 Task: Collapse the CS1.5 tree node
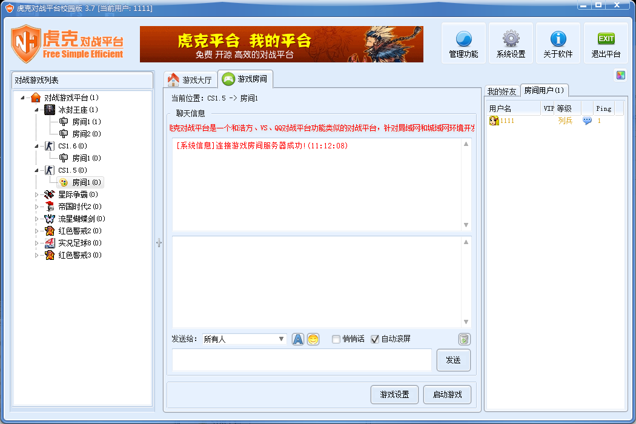coord(36,170)
